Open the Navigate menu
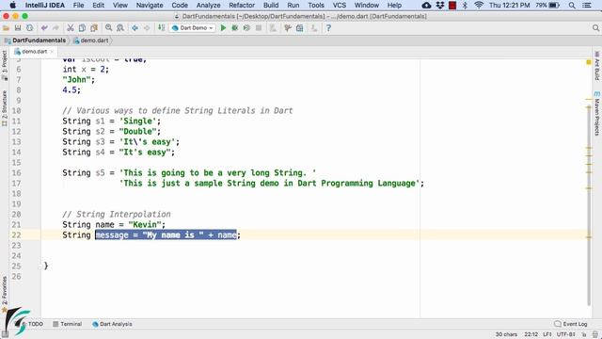 (x=150, y=5)
